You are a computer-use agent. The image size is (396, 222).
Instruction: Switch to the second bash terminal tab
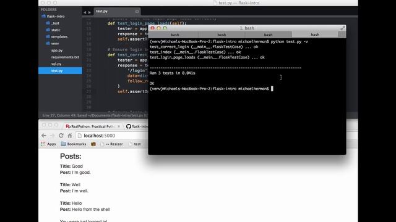[222, 35]
